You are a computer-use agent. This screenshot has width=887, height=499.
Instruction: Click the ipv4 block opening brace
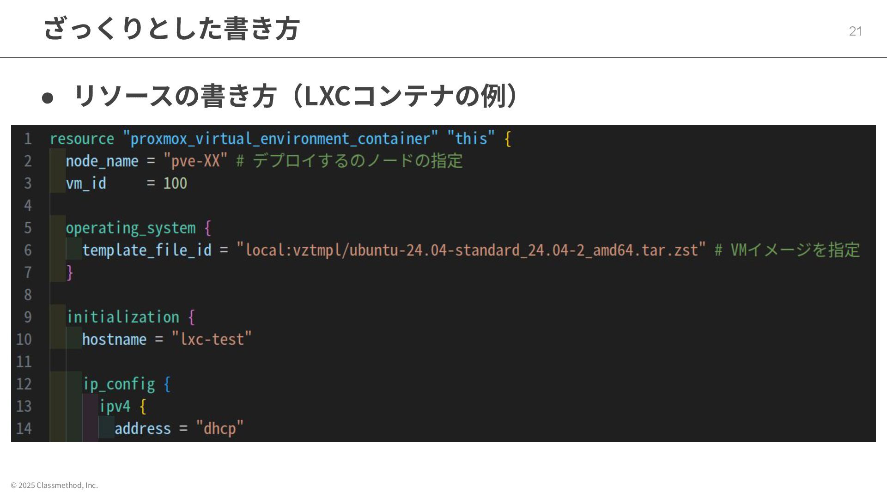143,406
